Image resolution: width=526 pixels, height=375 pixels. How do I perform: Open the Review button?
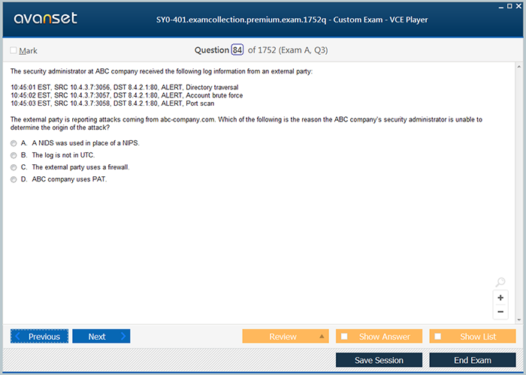click(x=286, y=336)
